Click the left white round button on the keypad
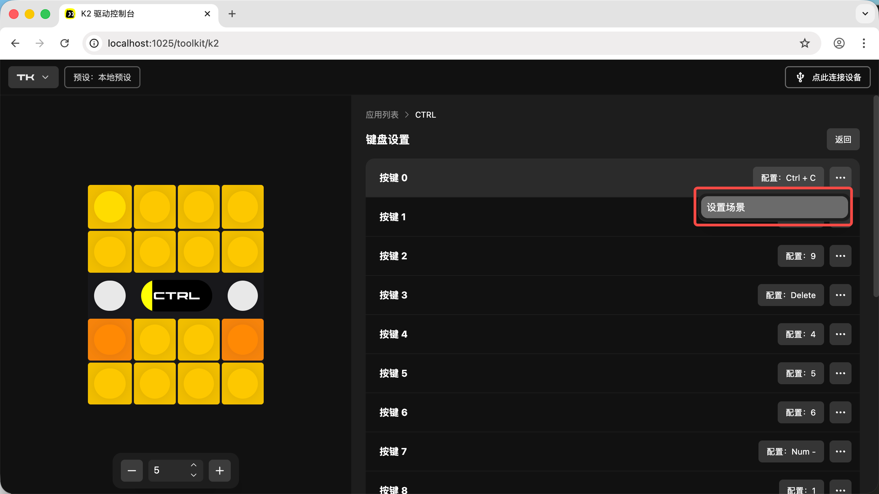This screenshot has height=494, width=879. (110, 296)
